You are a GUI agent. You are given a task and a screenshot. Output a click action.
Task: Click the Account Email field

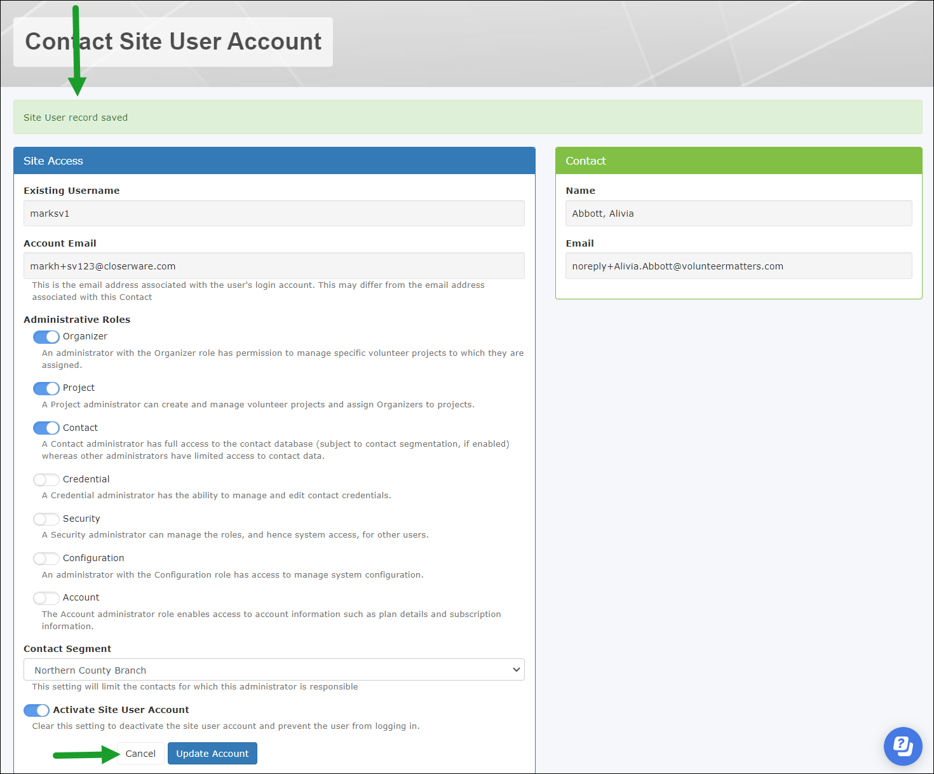pos(274,266)
